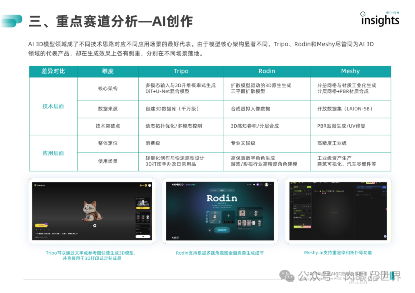The width and height of the screenshot is (415, 293).
Task: Click the 差异对比 table header
Action: (53, 71)
